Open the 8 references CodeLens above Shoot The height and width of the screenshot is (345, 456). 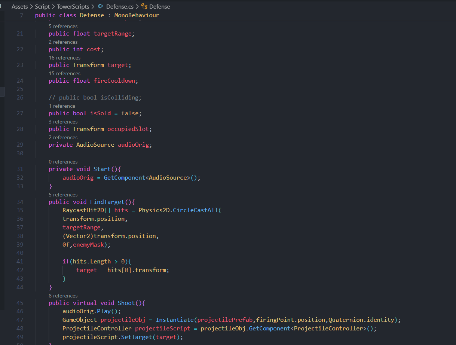point(63,296)
